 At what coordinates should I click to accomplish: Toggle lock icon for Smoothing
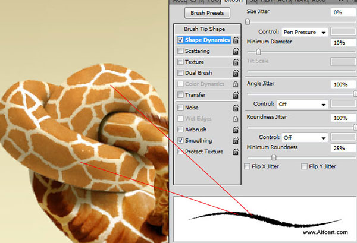[236, 140]
